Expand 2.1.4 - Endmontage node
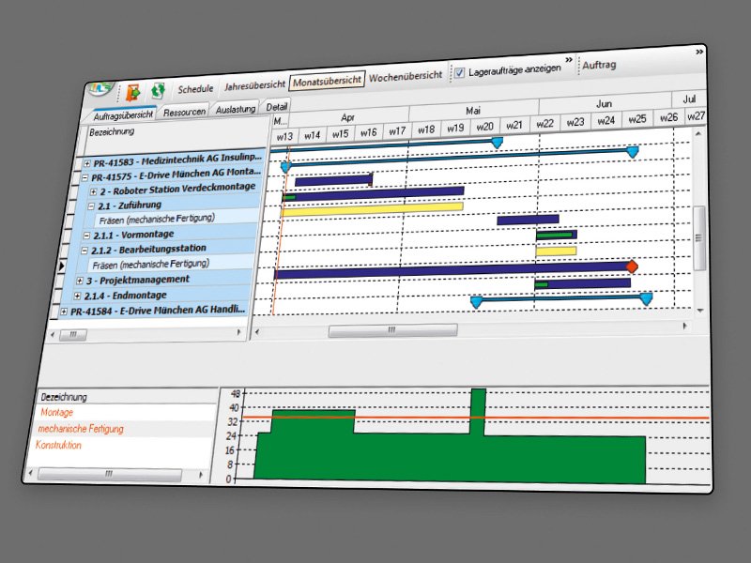The image size is (751, 563). (x=77, y=297)
